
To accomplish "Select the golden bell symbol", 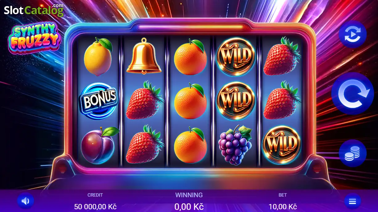I will (x=144, y=55).
